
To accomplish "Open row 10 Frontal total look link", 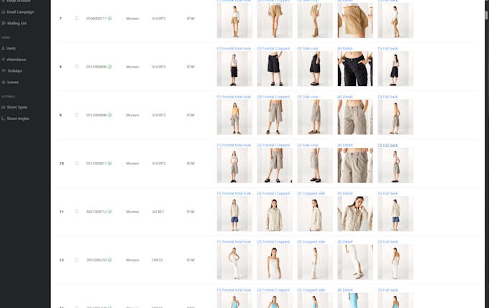I will coord(234,145).
